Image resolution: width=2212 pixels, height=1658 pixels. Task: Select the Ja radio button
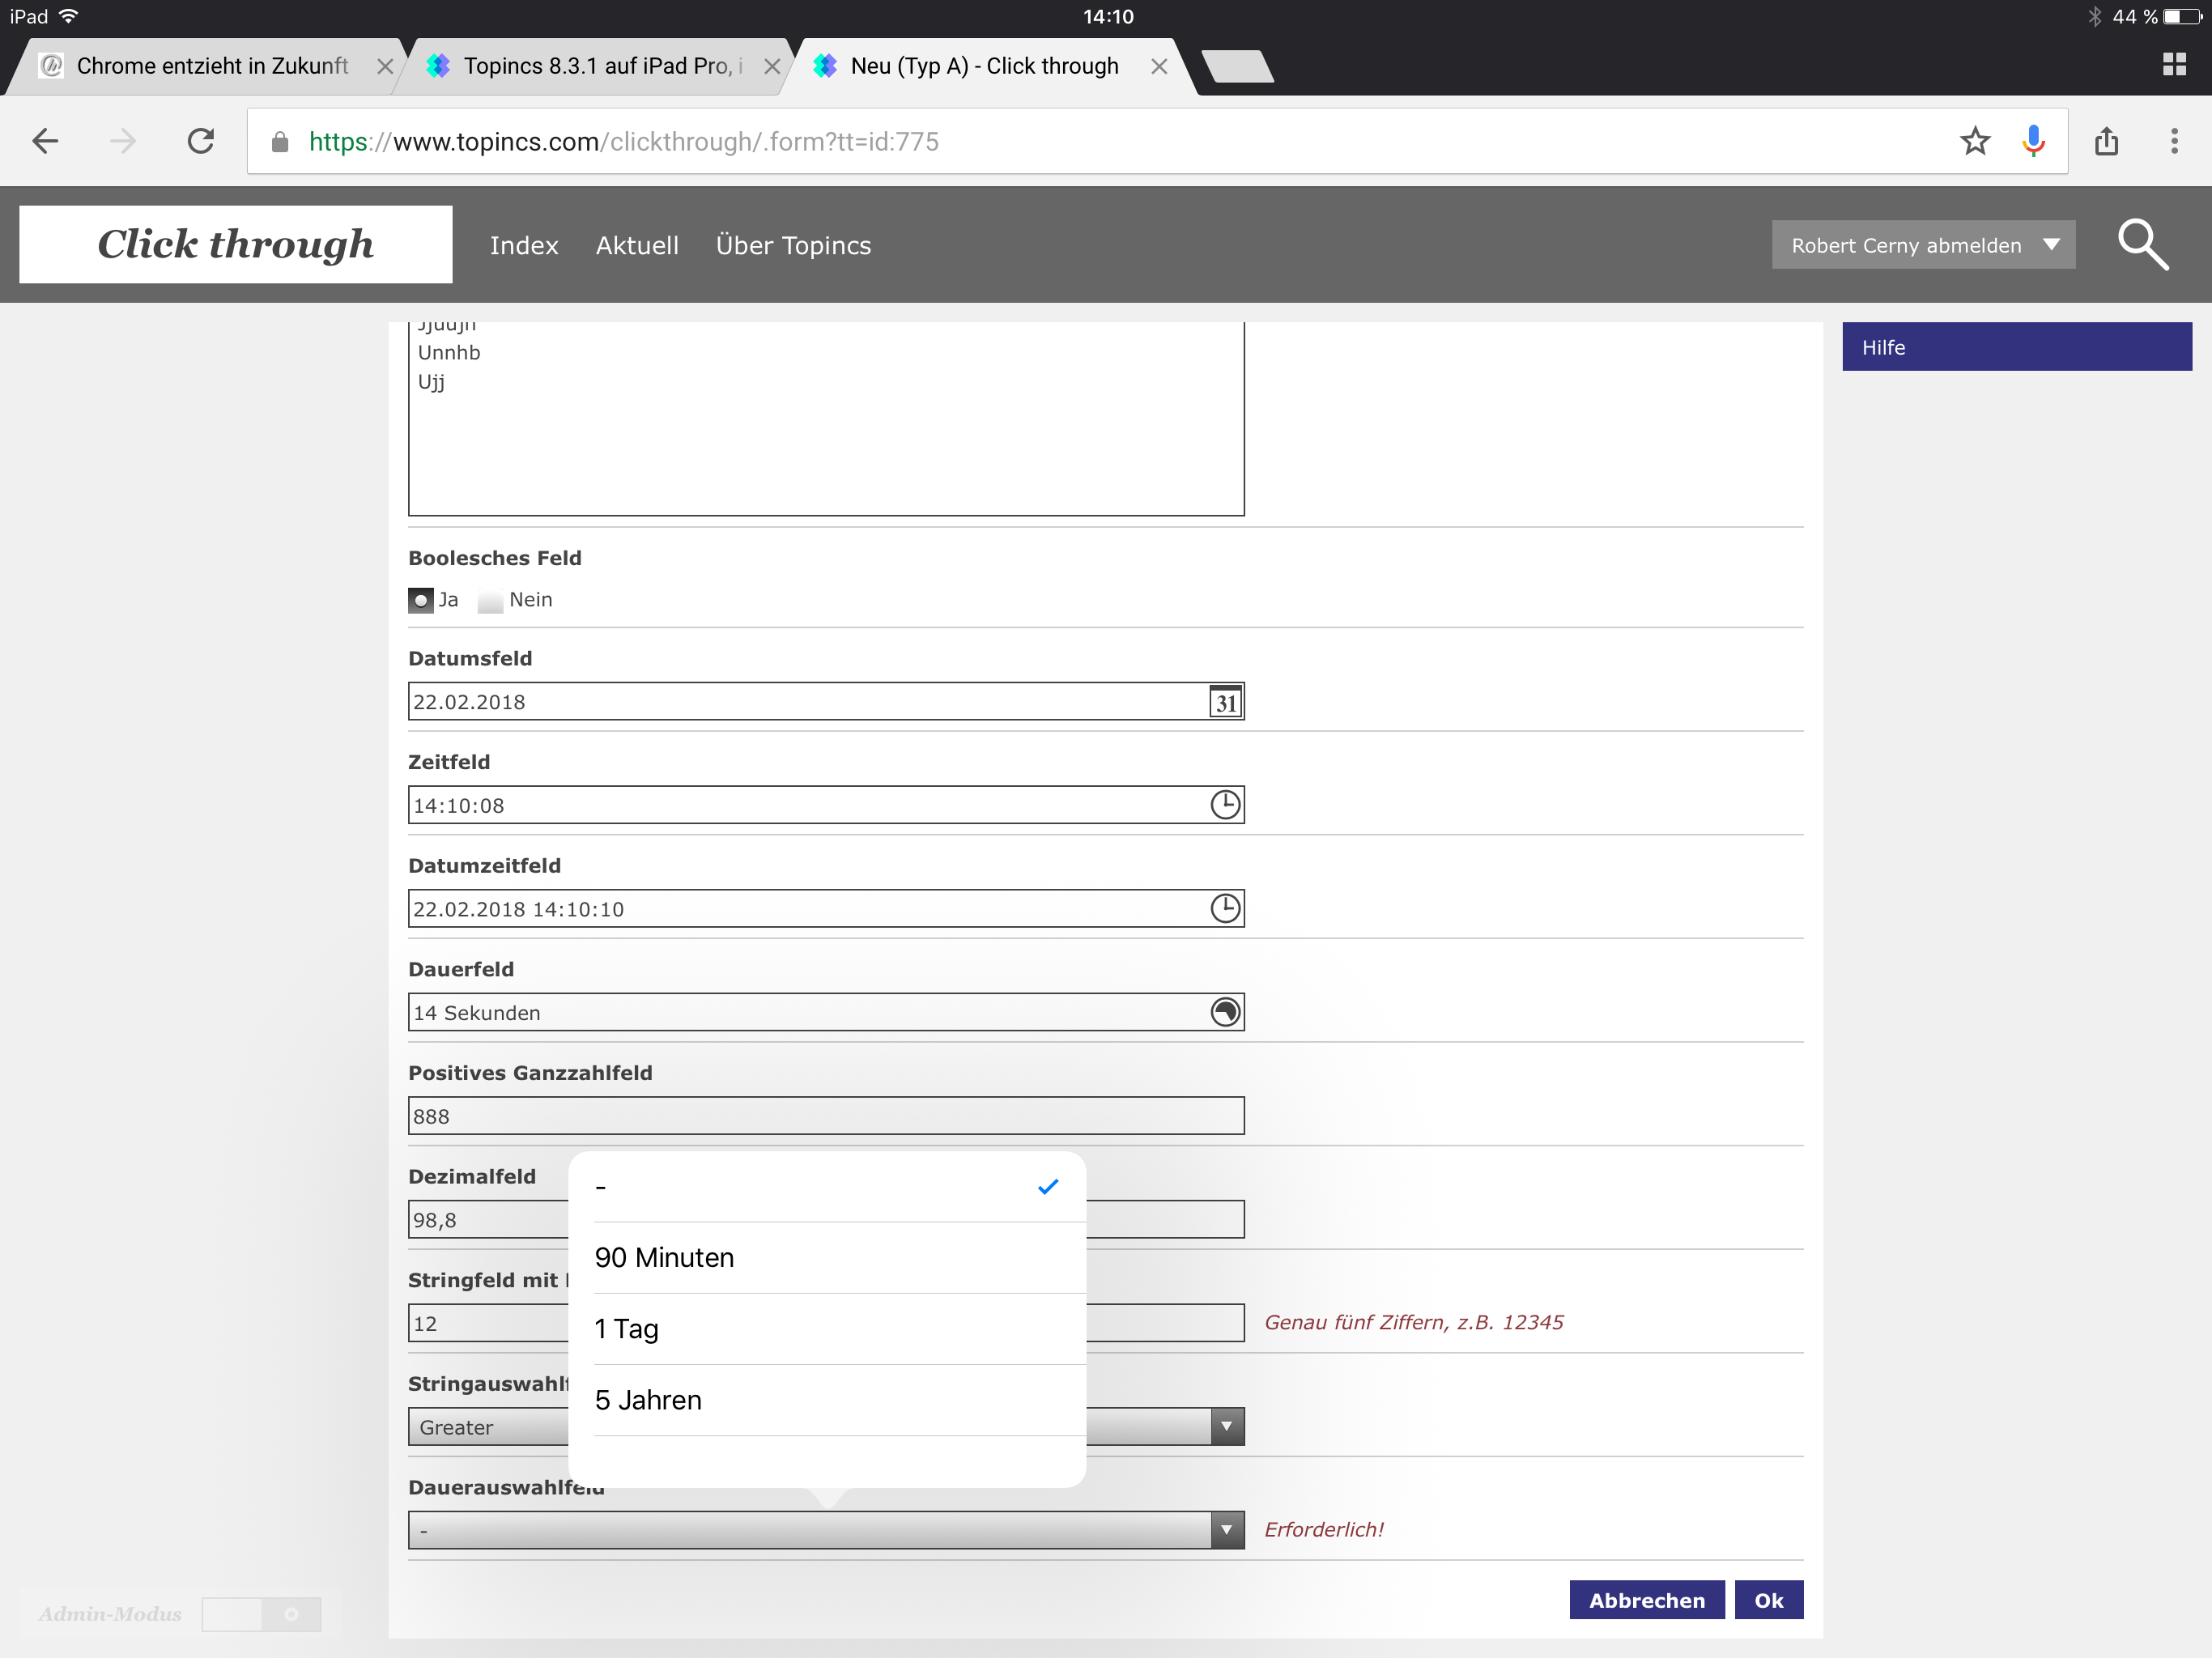point(421,600)
